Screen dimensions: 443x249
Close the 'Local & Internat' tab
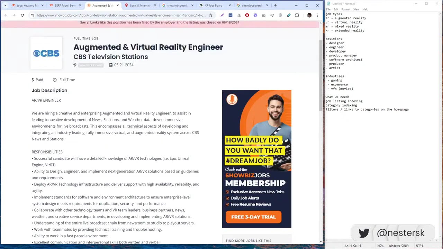pyautogui.click(x=155, y=6)
